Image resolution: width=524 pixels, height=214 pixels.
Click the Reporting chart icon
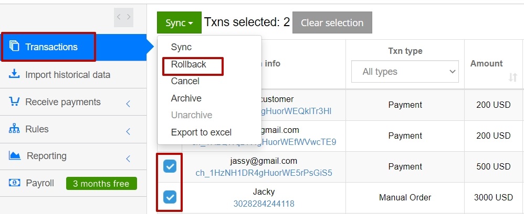coord(14,155)
